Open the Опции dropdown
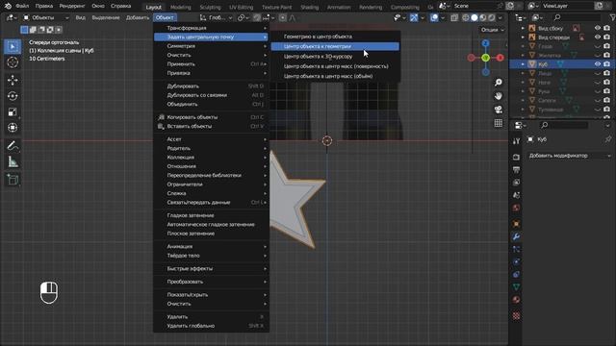The height and width of the screenshot is (346, 616). 492,30
